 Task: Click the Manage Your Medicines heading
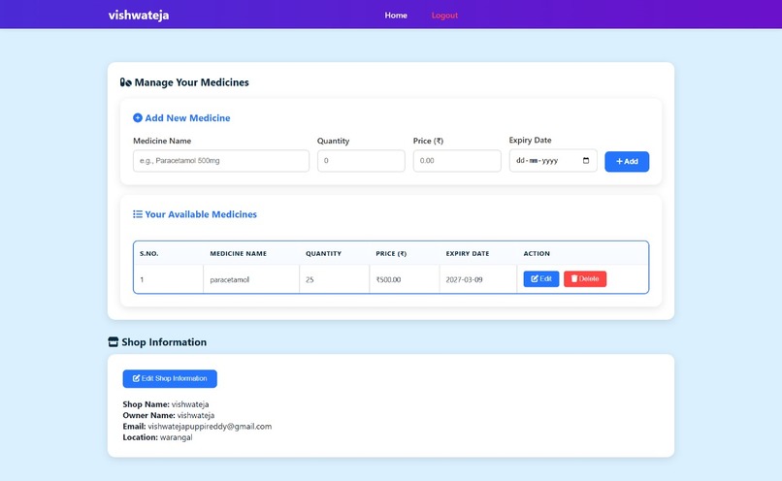191,82
